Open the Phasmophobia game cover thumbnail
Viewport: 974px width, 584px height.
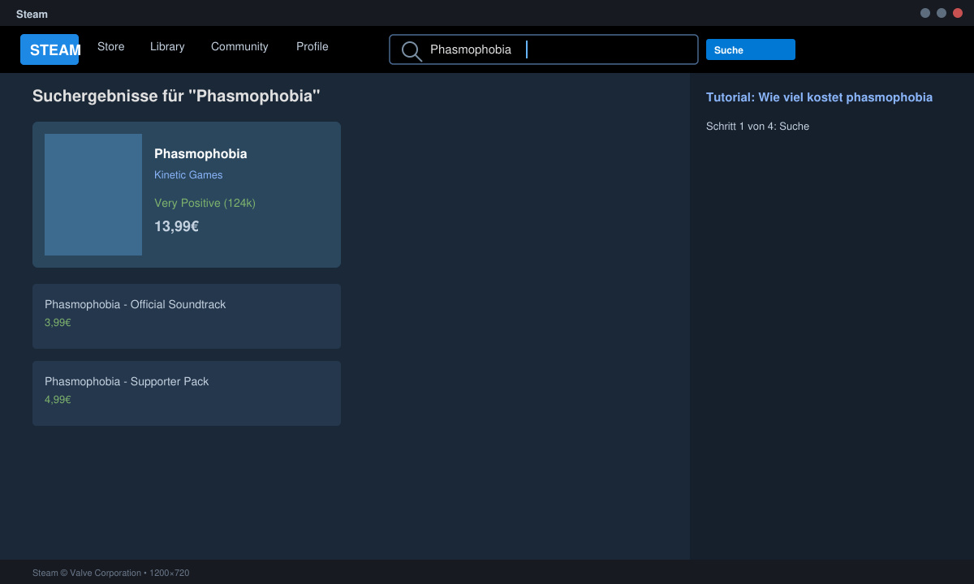[x=93, y=195]
